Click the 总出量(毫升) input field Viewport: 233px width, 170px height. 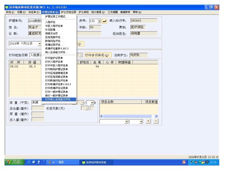tap(38, 108)
